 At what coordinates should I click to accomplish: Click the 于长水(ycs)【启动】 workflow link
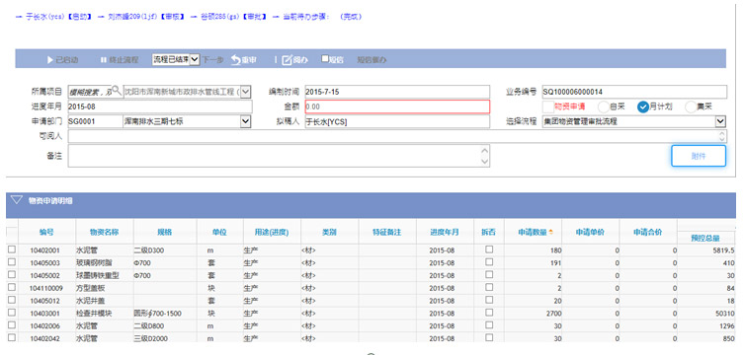59,17
